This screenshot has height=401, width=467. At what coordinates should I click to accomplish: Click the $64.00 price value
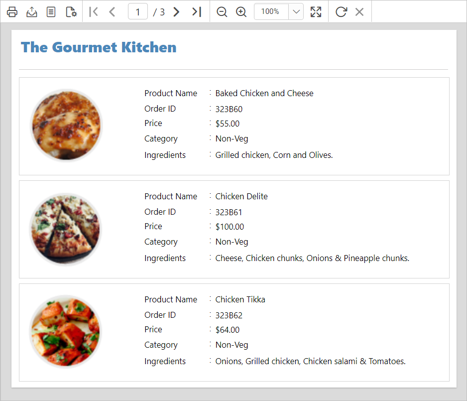point(227,329)
